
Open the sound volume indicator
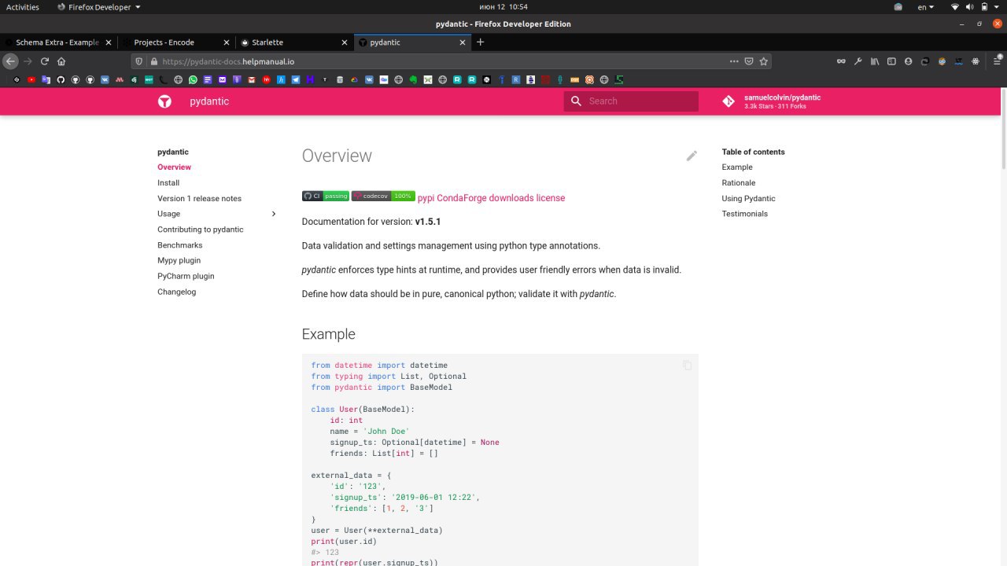pos(968,7)
